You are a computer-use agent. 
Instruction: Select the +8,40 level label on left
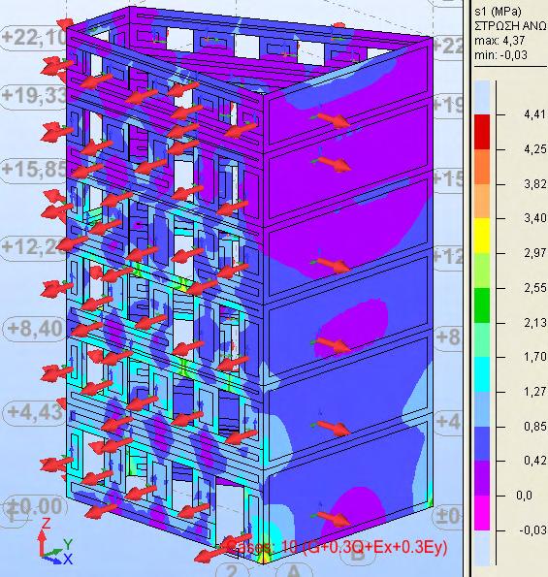coord(35,328)
